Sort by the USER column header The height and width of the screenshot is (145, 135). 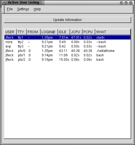[10, 32]
